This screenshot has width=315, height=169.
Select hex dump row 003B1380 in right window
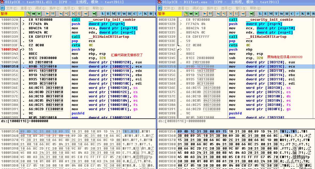[x=236, y=144]
